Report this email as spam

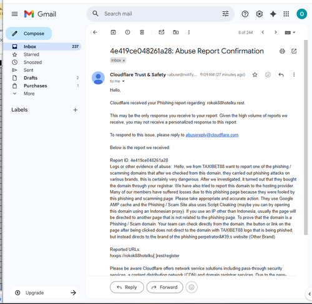(127, 32)
